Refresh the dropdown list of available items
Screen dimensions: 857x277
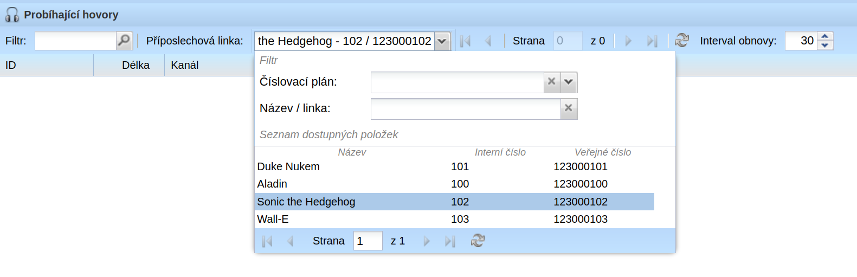point(478,241)
